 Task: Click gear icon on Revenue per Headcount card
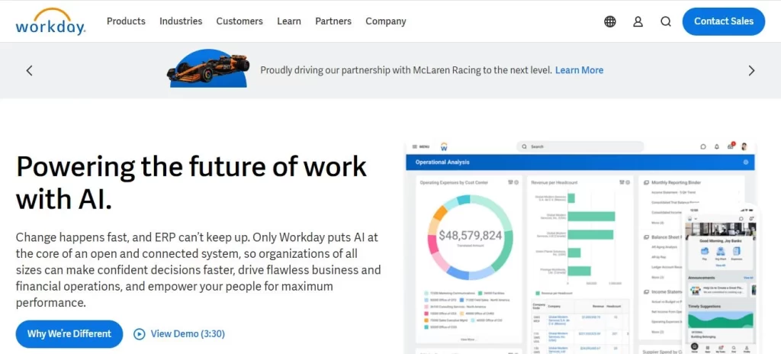tap(628, 182)
